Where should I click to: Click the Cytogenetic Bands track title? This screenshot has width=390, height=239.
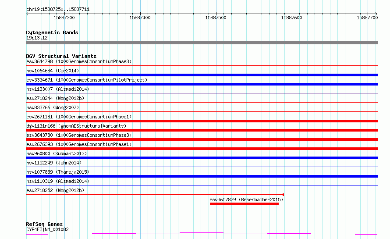point(52,32)
